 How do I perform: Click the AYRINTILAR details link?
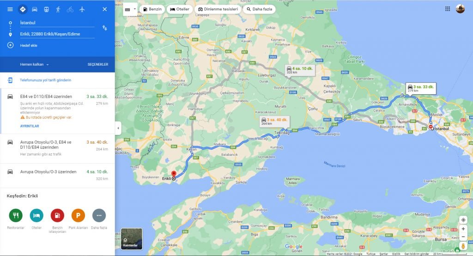coord(30,126)
